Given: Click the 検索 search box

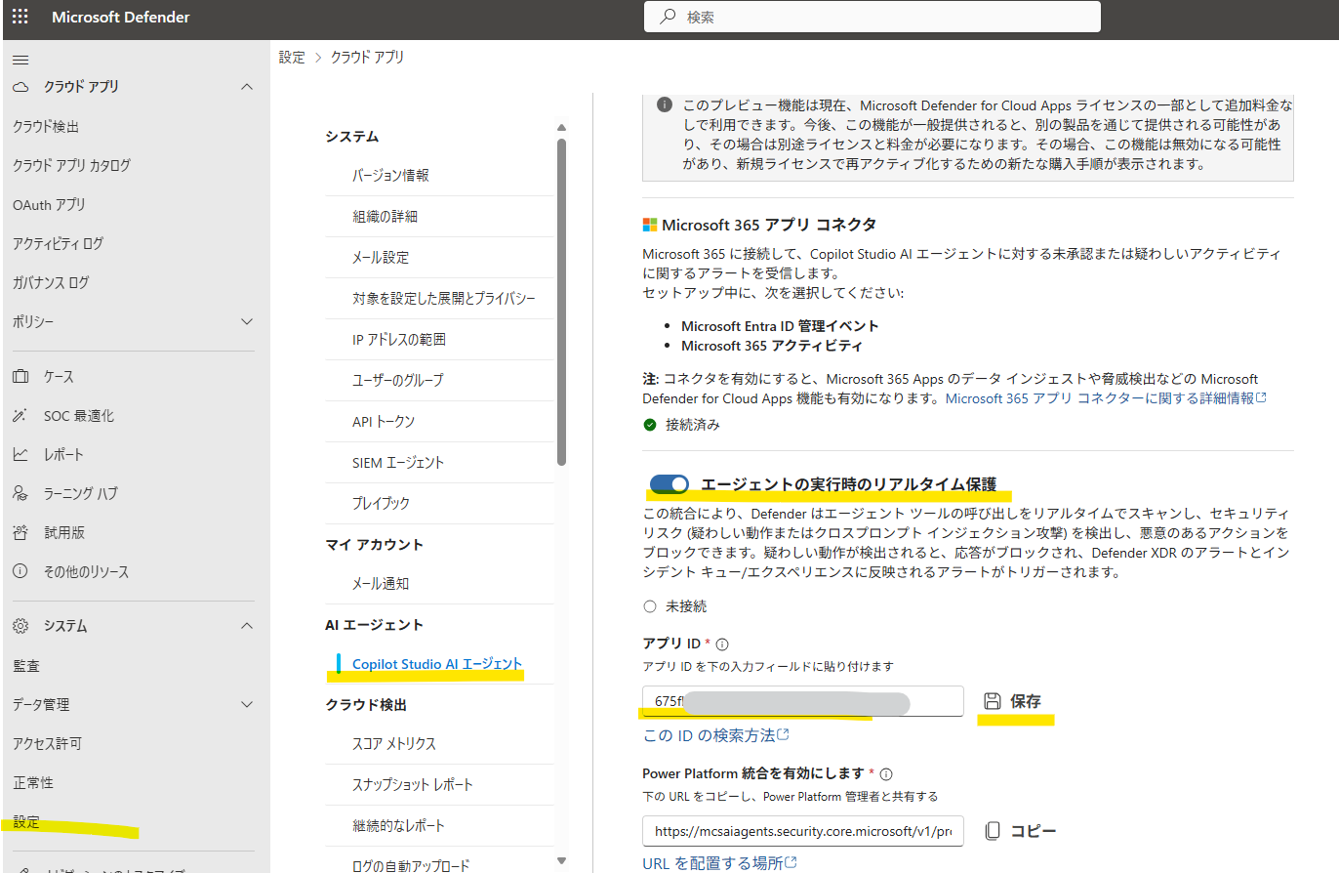Looking at the screenshot, I should point(872,17).
